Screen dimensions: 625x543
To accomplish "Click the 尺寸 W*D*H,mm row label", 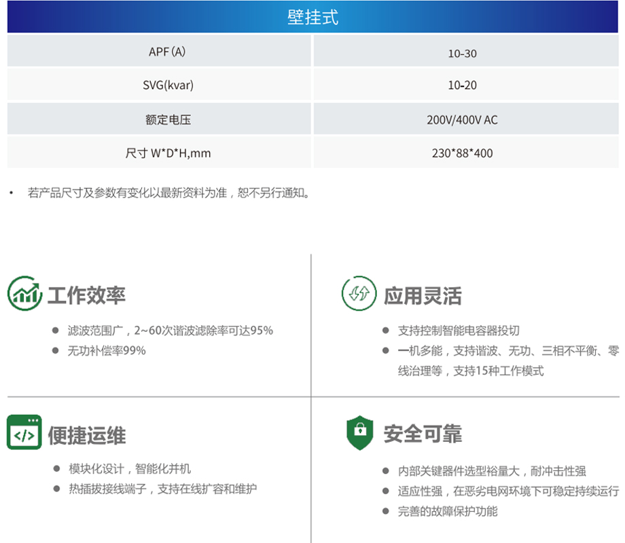I will coord(168,153).
